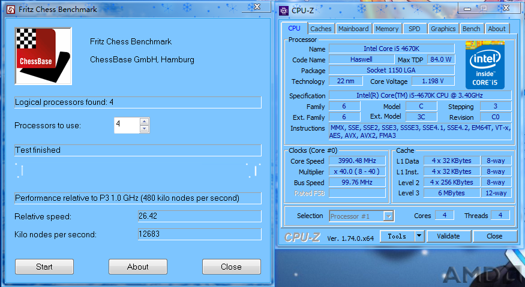Click the Level 2 cache value 4 x 256 KBytes

point(451,182)
